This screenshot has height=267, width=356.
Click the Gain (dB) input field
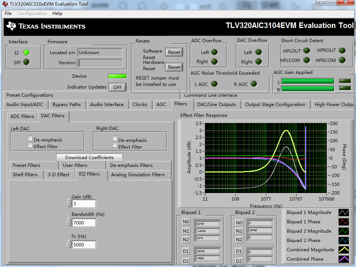(x=84, y=204)
